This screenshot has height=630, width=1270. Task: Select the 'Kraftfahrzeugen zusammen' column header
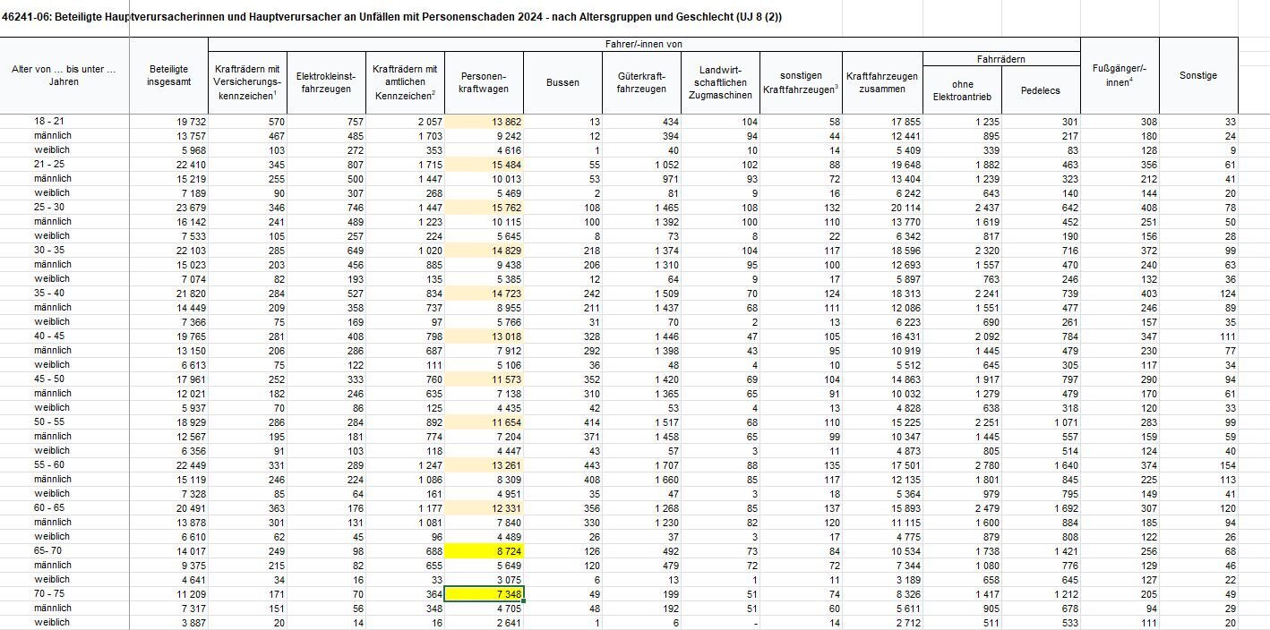tap(882, 81)
